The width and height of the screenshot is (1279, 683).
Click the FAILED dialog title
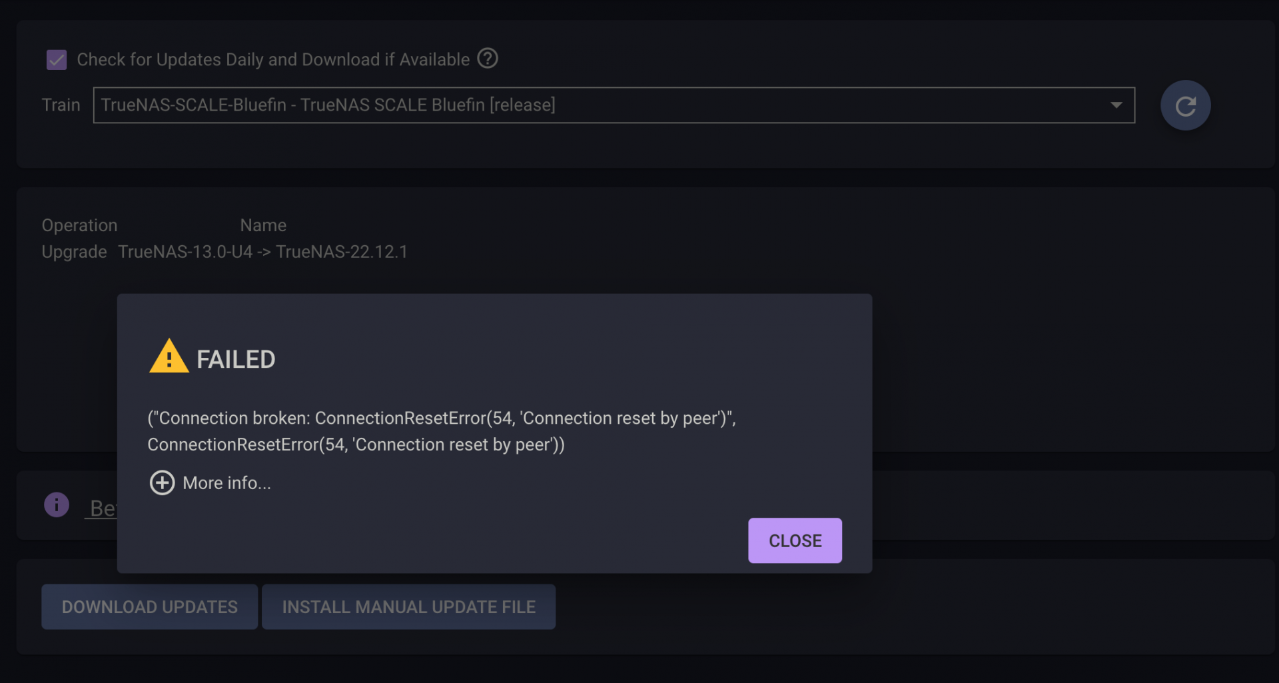pos(236,359)
